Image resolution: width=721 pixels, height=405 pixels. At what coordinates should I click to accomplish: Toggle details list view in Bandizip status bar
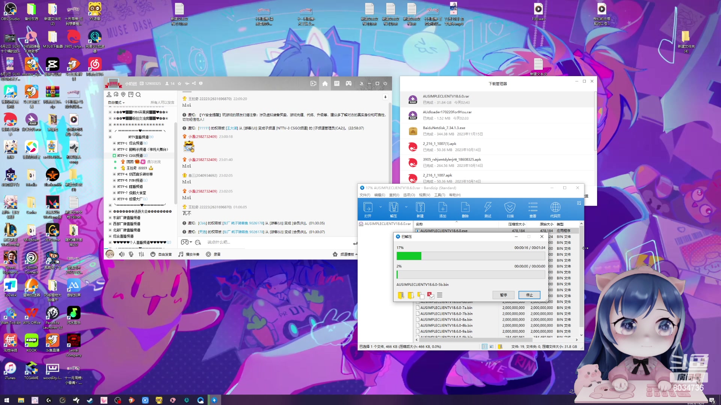tap(484, 346)
